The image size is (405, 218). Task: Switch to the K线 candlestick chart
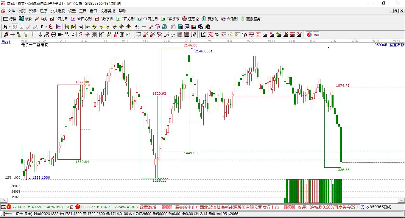tap(41, 19)
